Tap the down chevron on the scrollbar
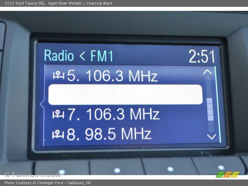The width and height of the screenshot is (248, 186). pyautogui.click(x=211, y=136)
